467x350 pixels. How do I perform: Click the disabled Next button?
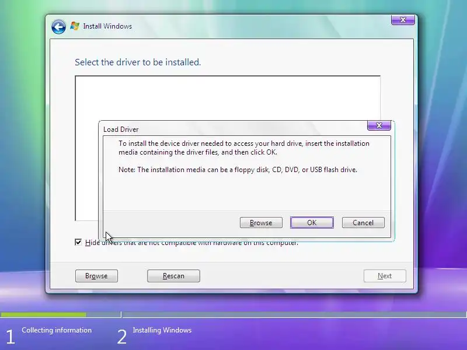pos(385,276)
